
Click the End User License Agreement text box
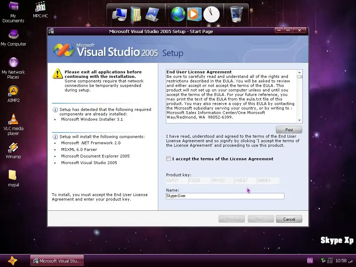pos(231,96)
